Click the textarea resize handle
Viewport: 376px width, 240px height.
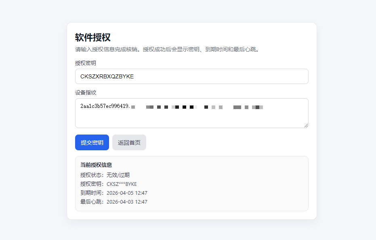click(x=306, y=126)
